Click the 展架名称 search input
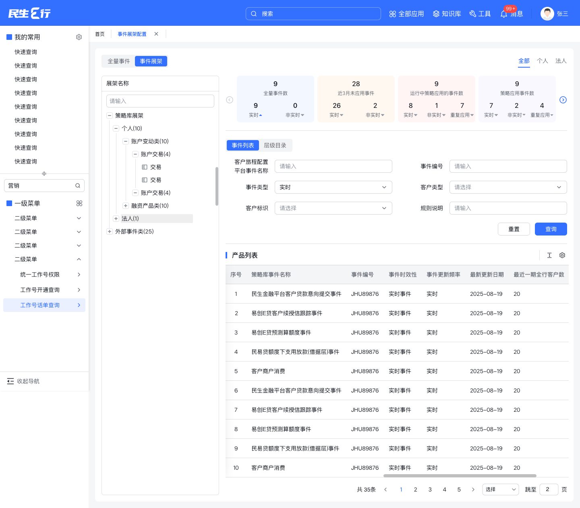This screenshot has height=508, width=580. [160, 101]
